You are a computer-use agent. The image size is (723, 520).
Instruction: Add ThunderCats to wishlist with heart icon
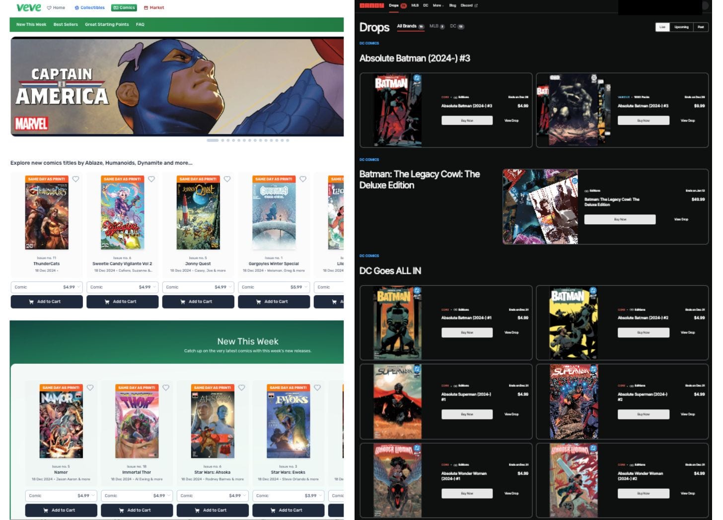(76, 179)
